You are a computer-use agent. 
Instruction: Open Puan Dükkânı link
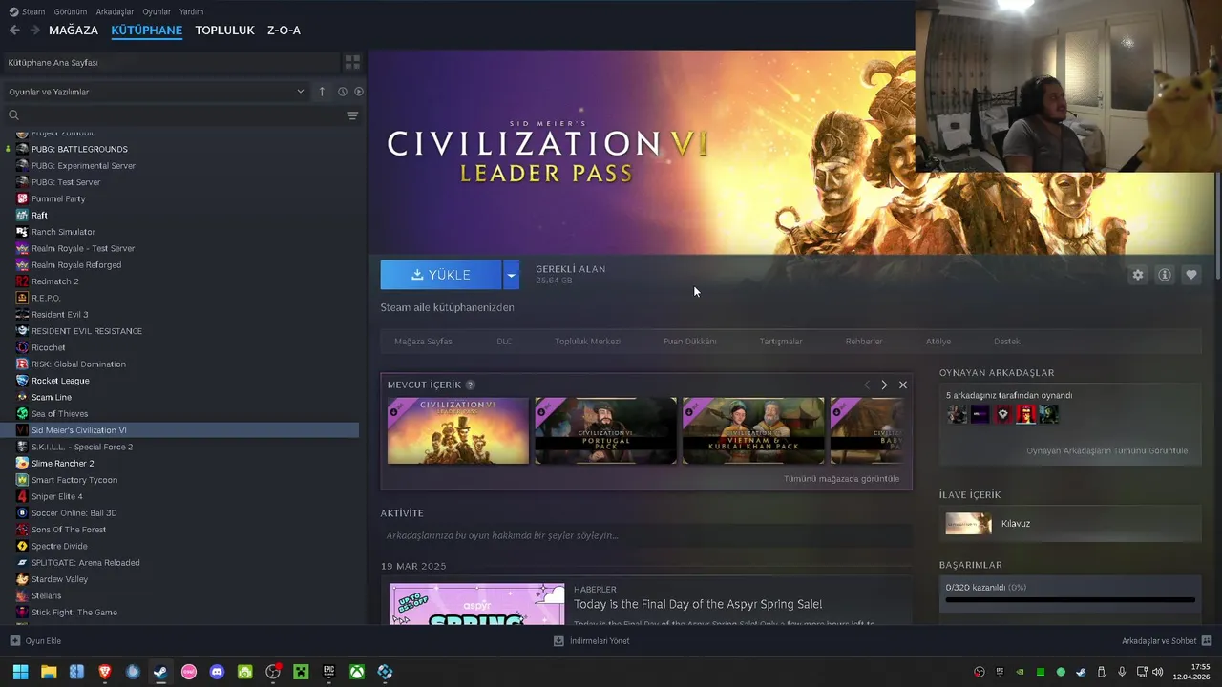[x=689, y=341]
